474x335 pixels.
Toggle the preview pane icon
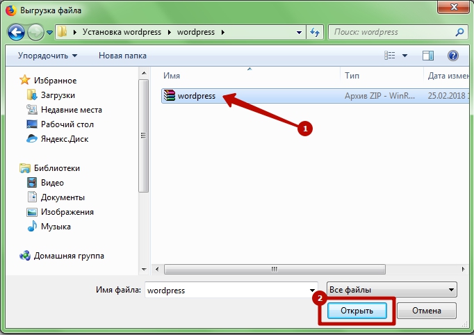427,56
